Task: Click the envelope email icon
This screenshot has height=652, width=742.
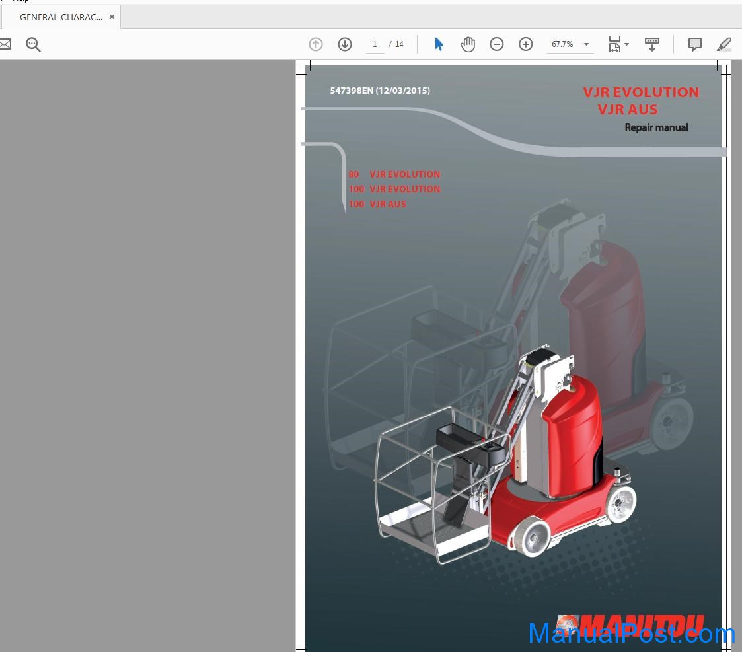Action: [5, 44]
